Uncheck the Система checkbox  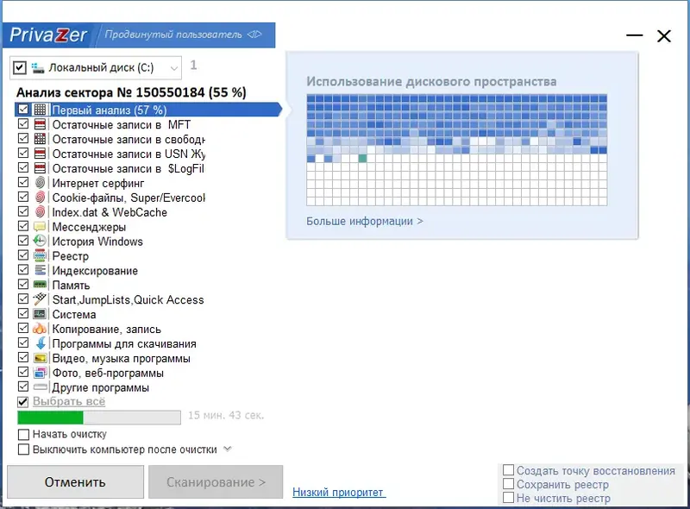(23, 313)
